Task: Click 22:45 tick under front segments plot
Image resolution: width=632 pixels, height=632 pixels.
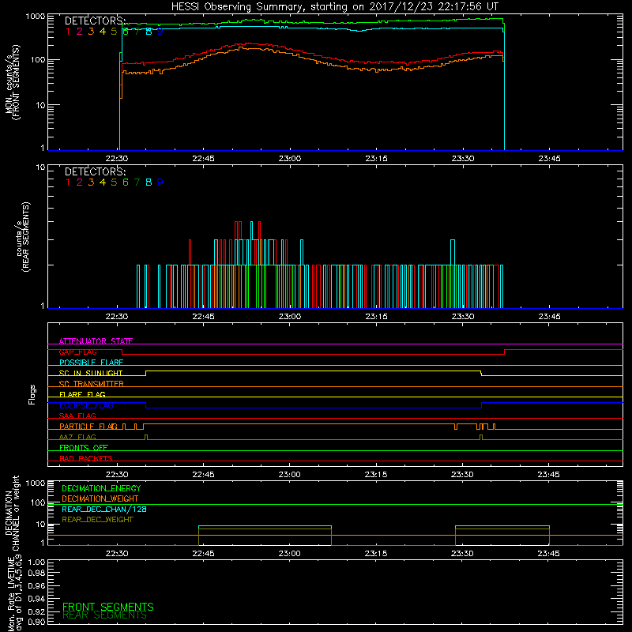Action: coord(203,159)
